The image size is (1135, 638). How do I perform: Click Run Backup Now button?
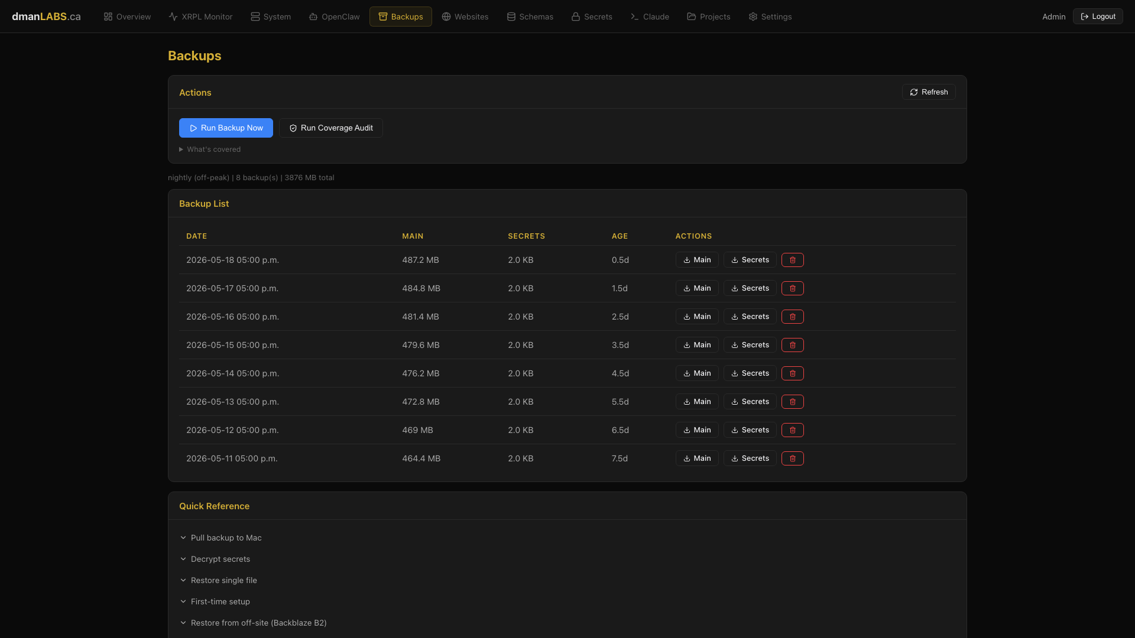(226, 128)
